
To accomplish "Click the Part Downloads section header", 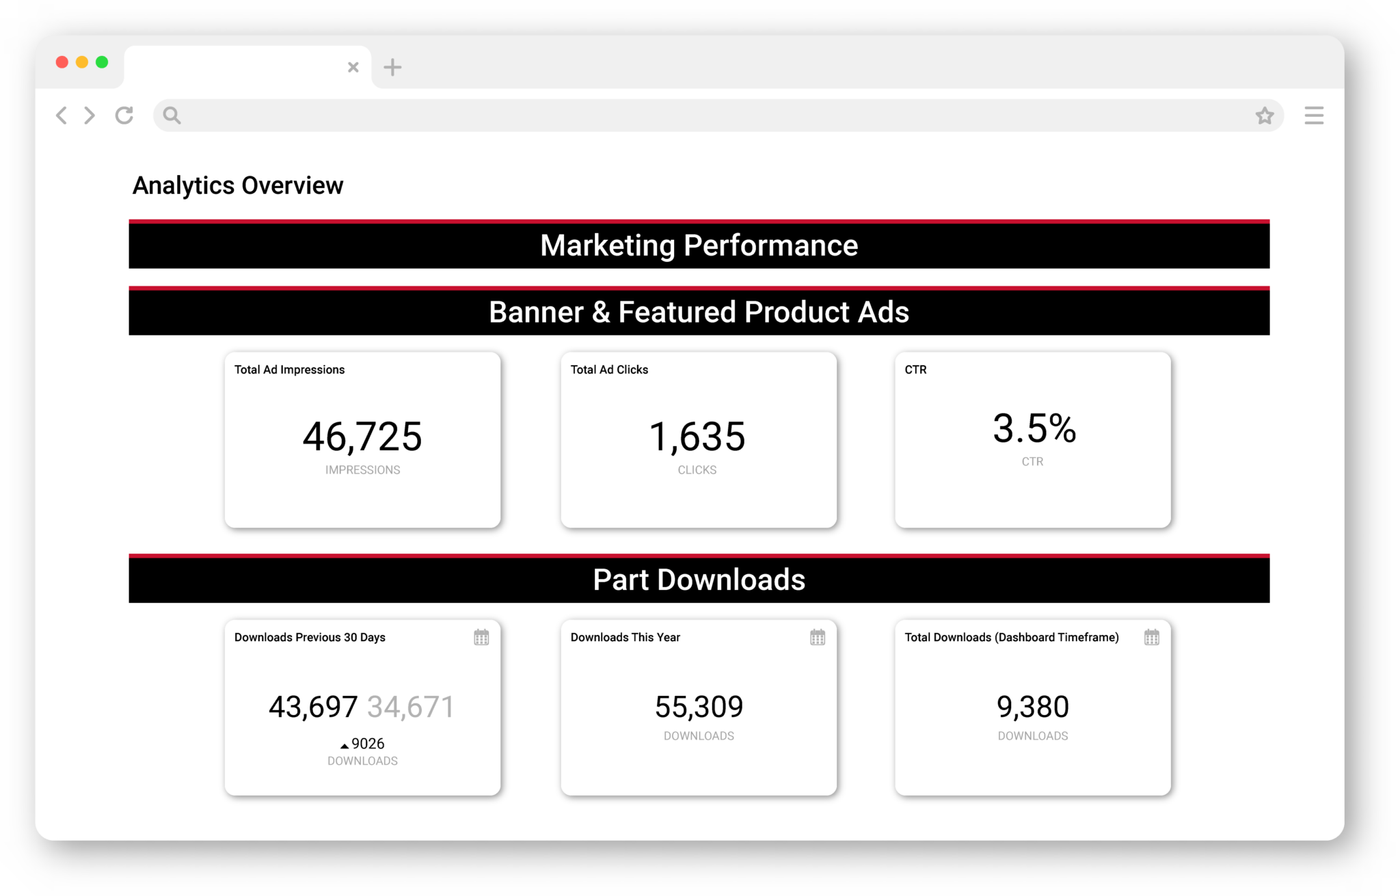I will pyautogui.click(x=699, y=580).
